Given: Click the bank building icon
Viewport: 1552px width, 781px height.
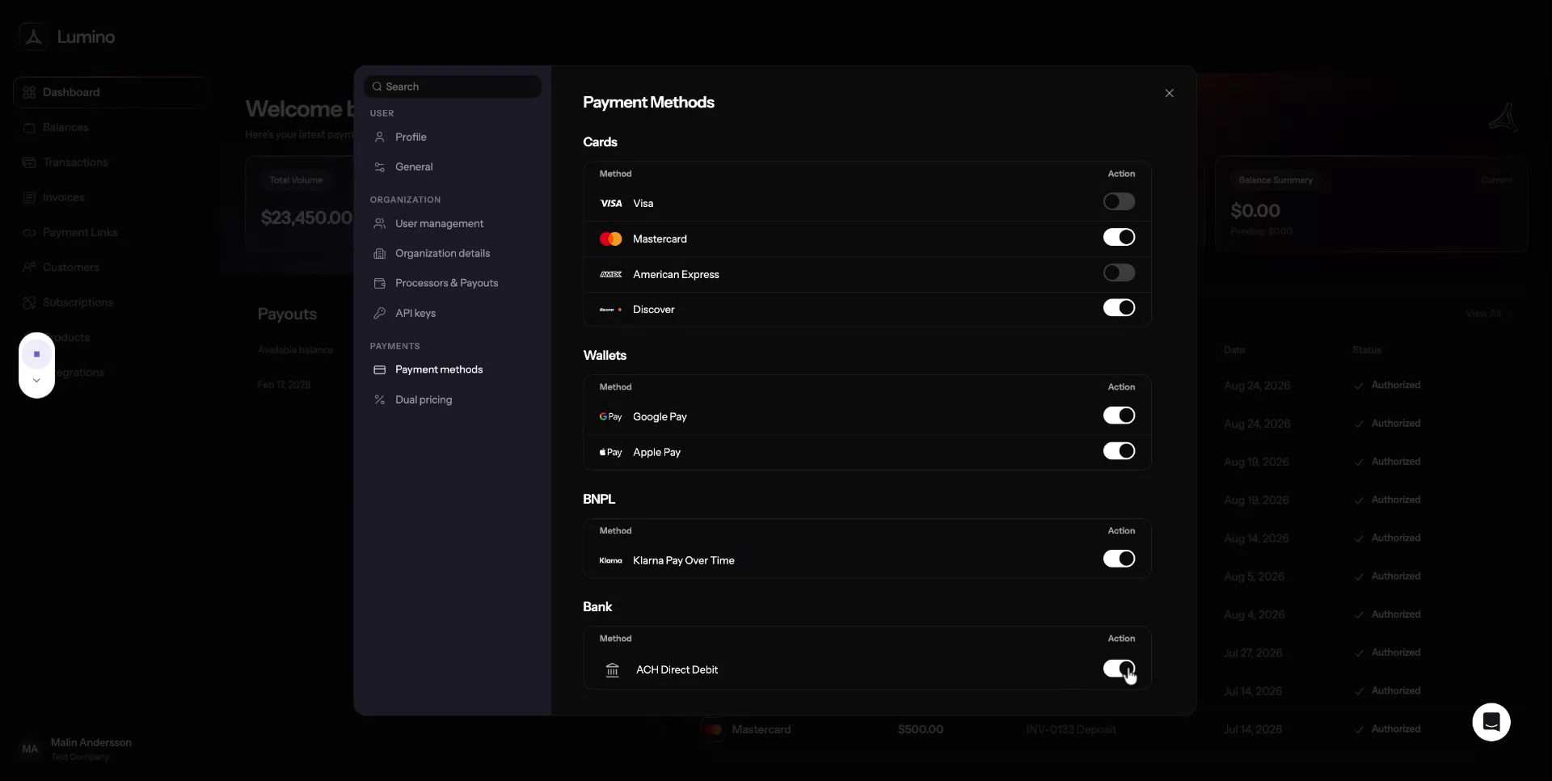Looking at the screenshot, I should 613,670.
